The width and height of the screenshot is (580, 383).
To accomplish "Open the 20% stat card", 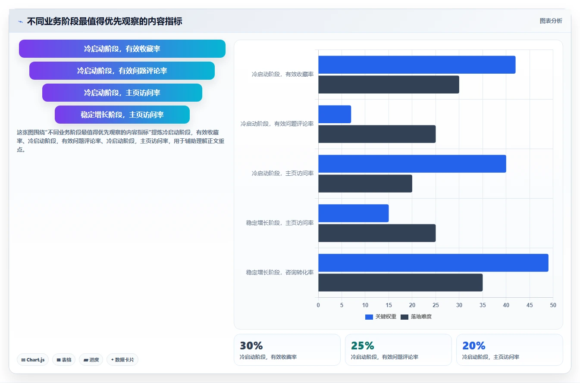I will 510,350.
